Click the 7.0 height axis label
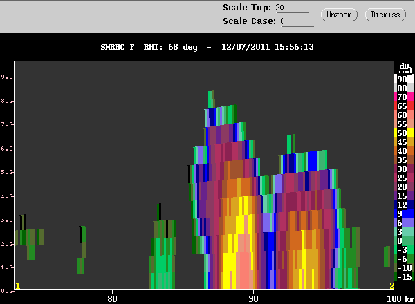Screen dimensions: 415x304 [x=7, y=124]
